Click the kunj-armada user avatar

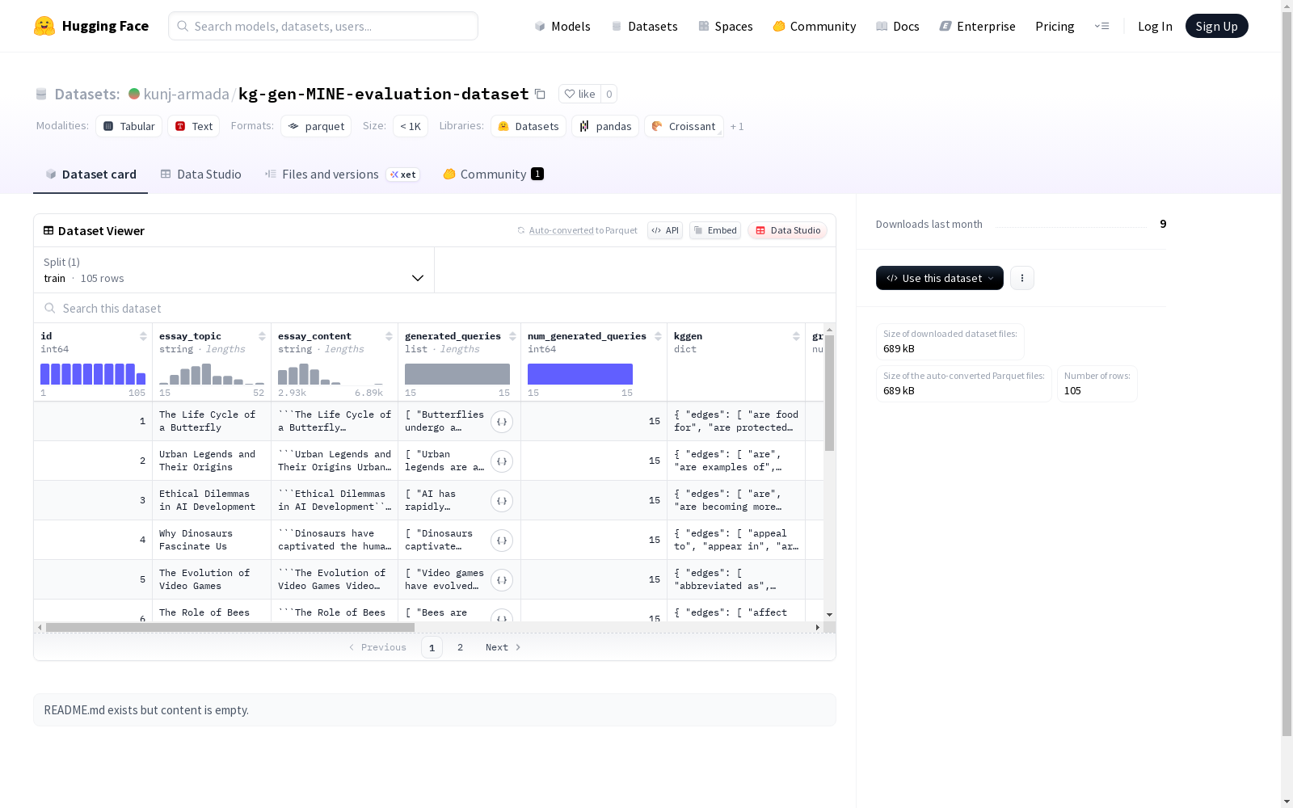click(x=134, y=94)
